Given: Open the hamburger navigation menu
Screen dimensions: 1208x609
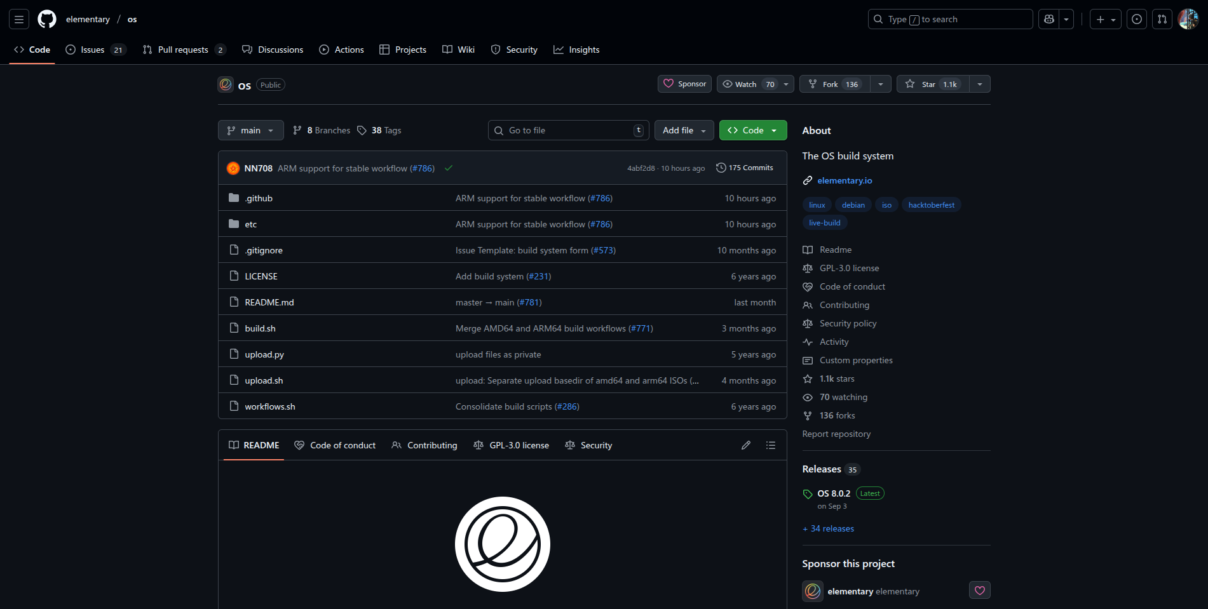Looking at the screenshot, I should 18,18.
